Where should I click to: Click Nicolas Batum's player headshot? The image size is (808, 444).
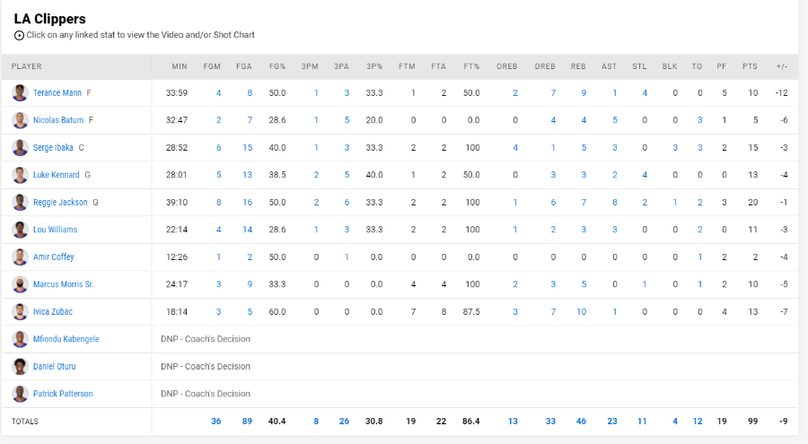pos(20,120)
